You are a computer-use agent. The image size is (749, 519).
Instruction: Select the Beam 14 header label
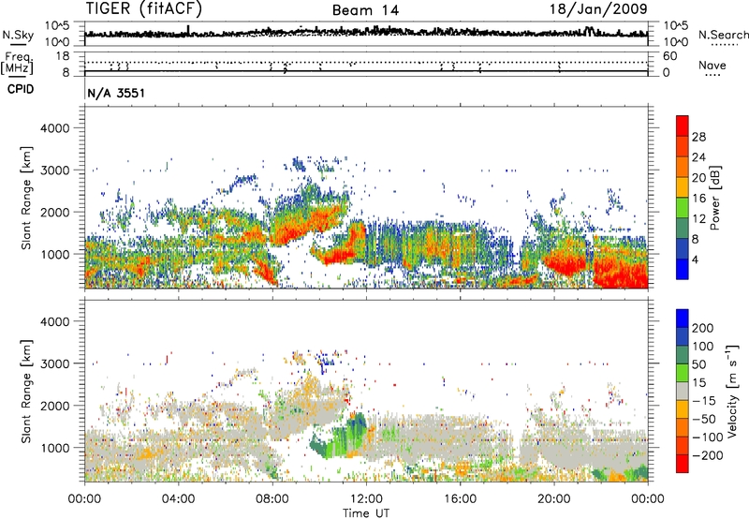[365, 10]
